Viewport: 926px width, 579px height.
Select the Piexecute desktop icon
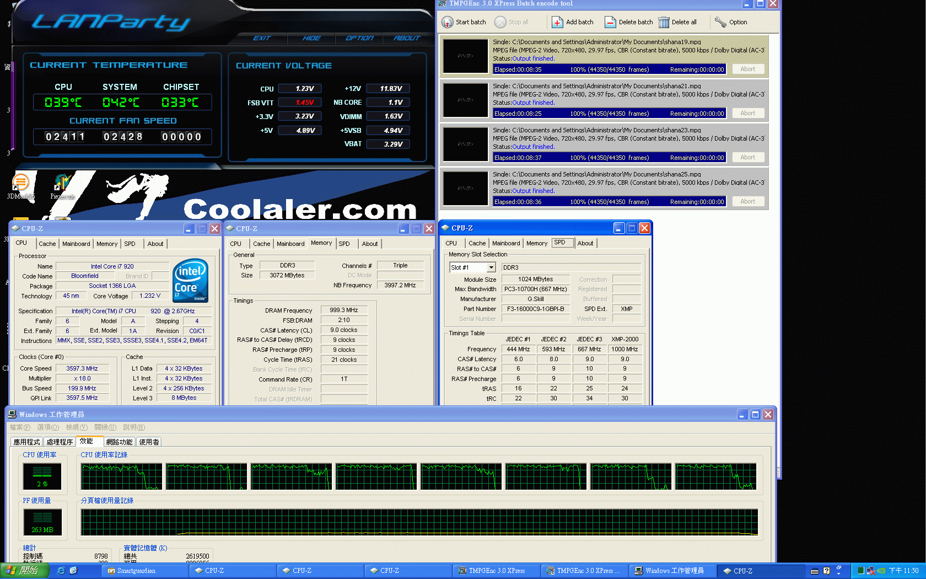pos(62,183)
